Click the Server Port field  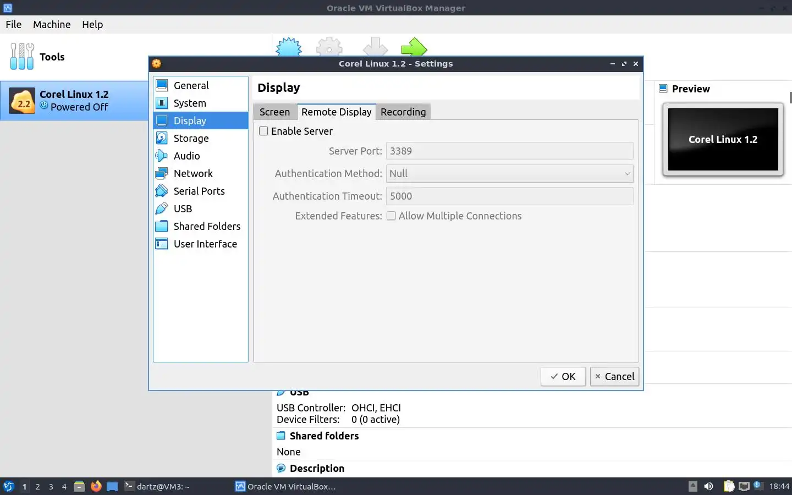tap(510, 151)
